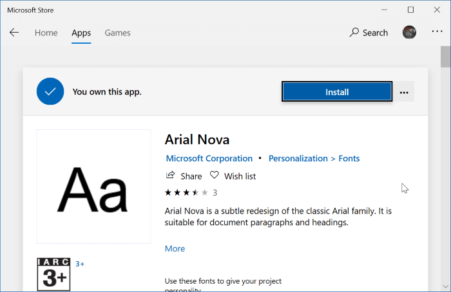
Task: Share the Arial Nova app
Action: point(184,176)
